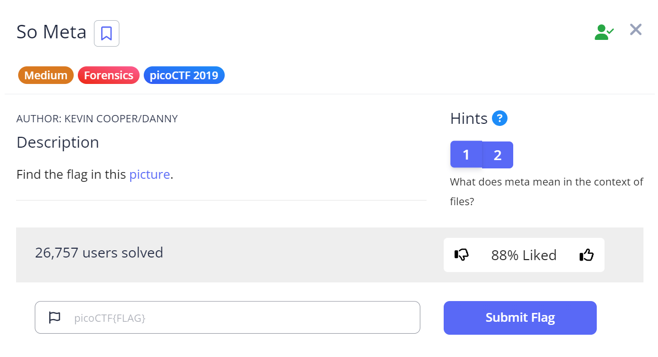Click the flag icon in the input field
Screen dimensions: 658x357
click(x=54, y=318)
